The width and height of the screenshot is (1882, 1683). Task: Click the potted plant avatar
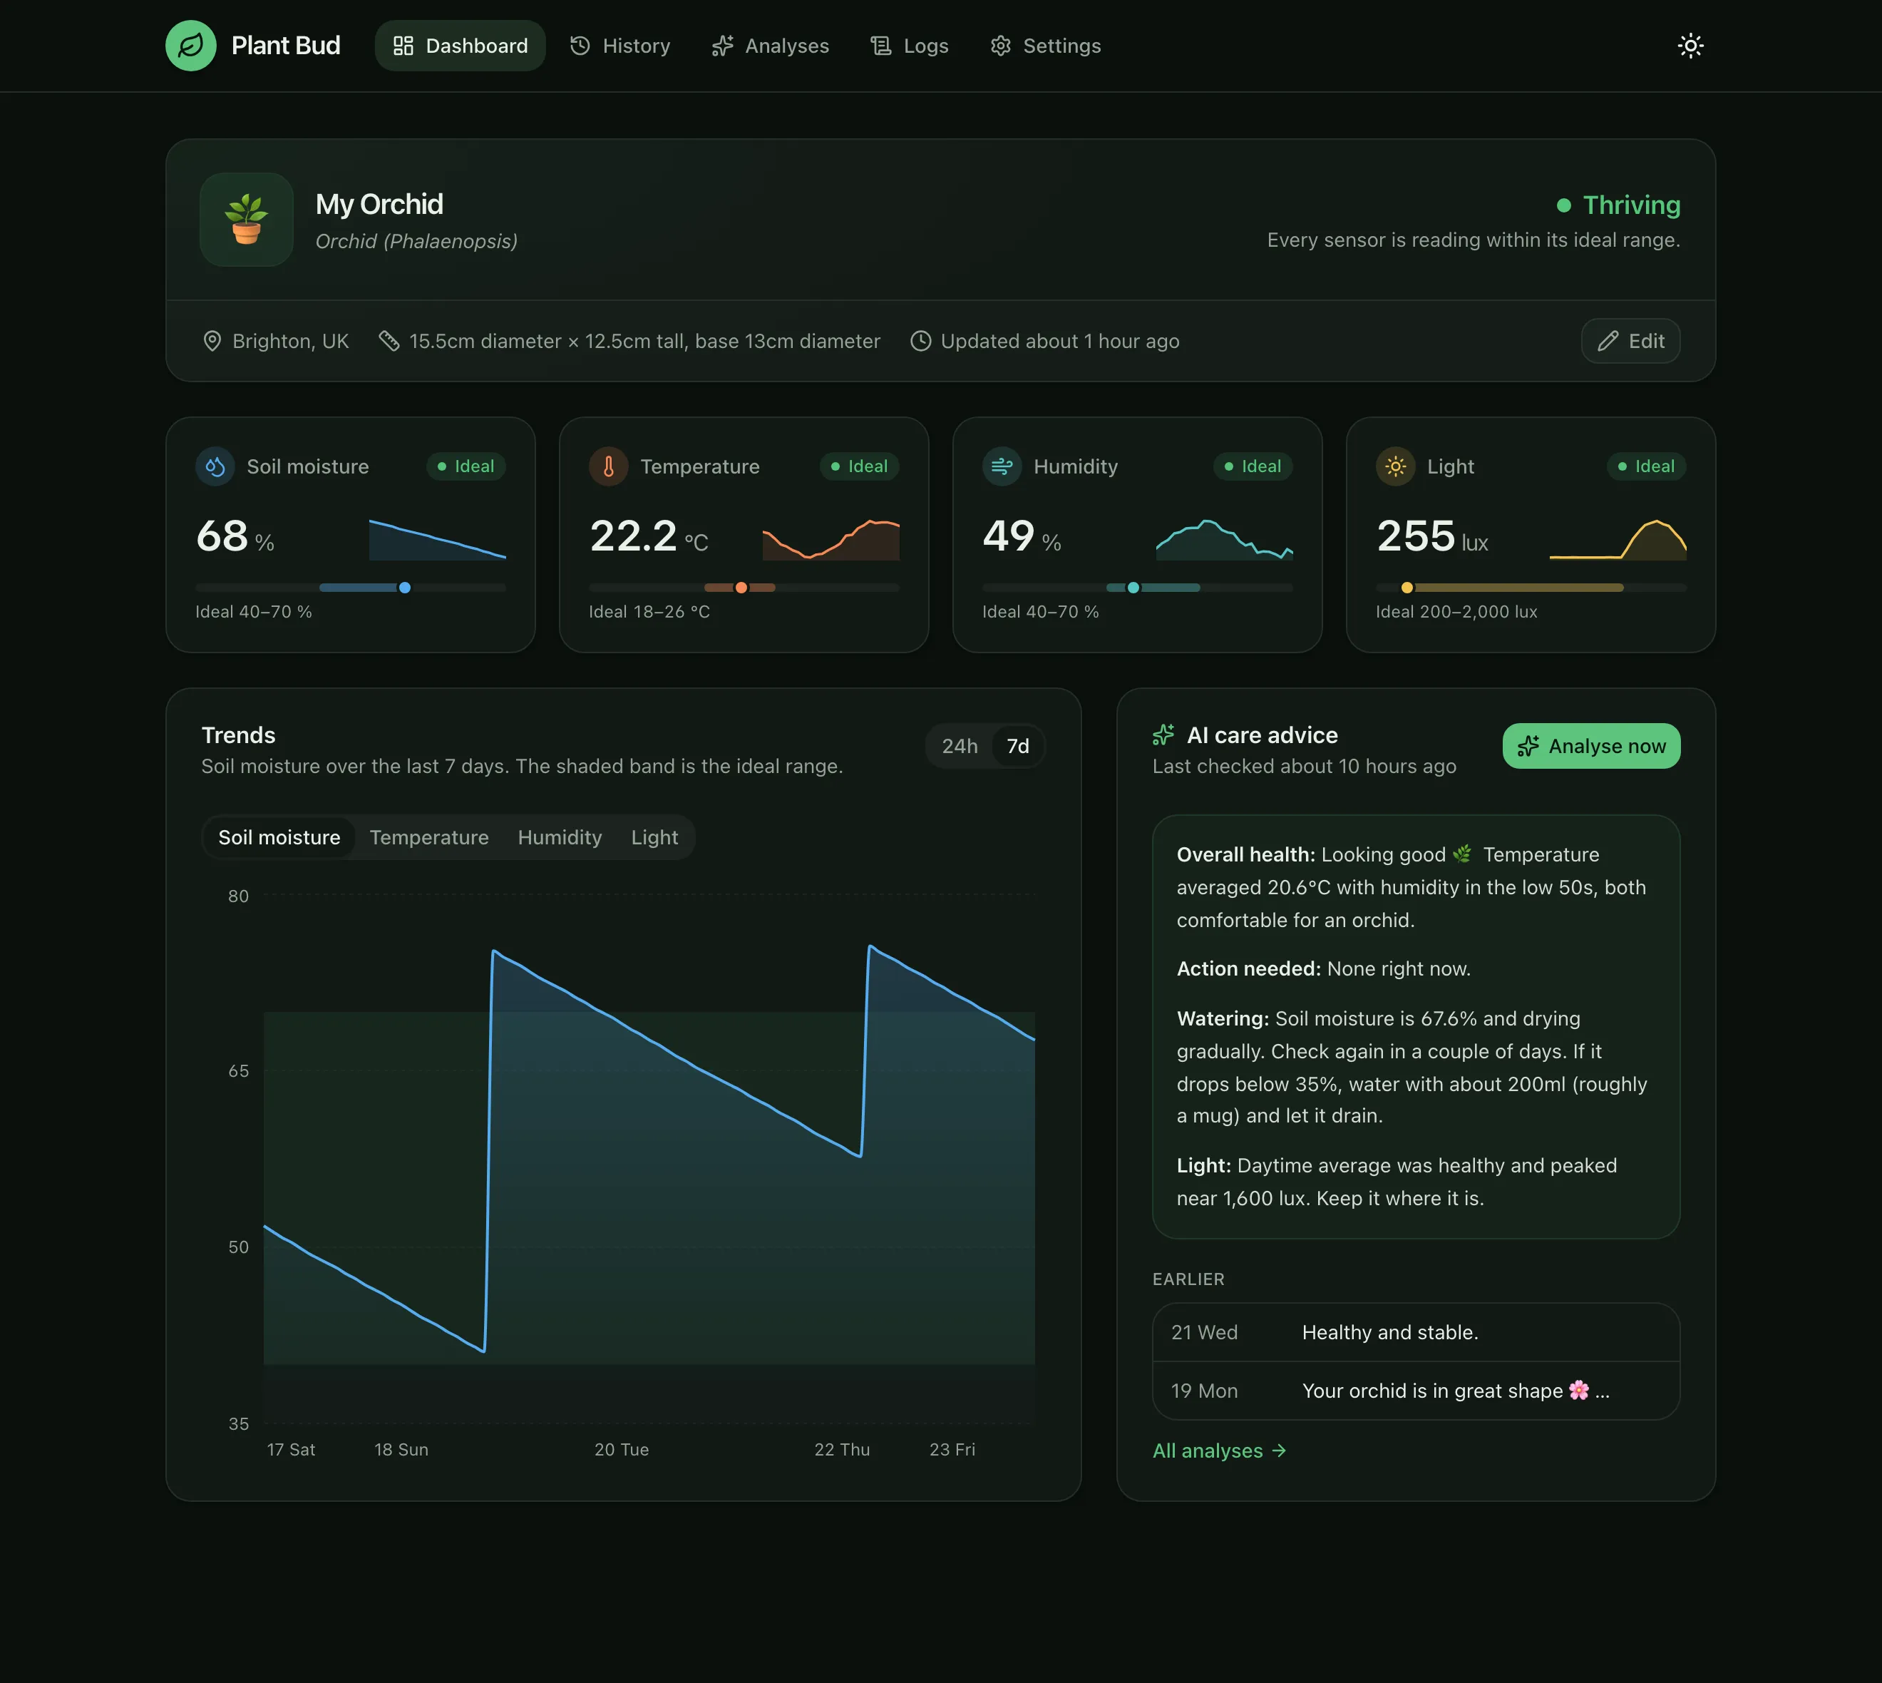(247, 219)
